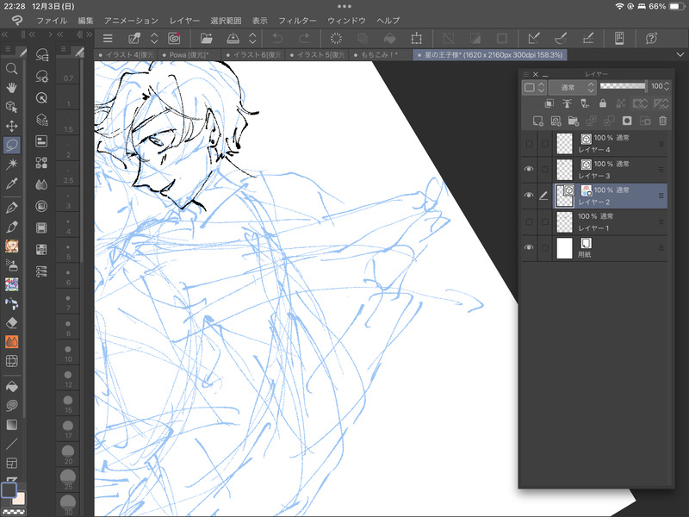
Task: Select the Zoom magnifier tool
Action: (x=12, y=68)
